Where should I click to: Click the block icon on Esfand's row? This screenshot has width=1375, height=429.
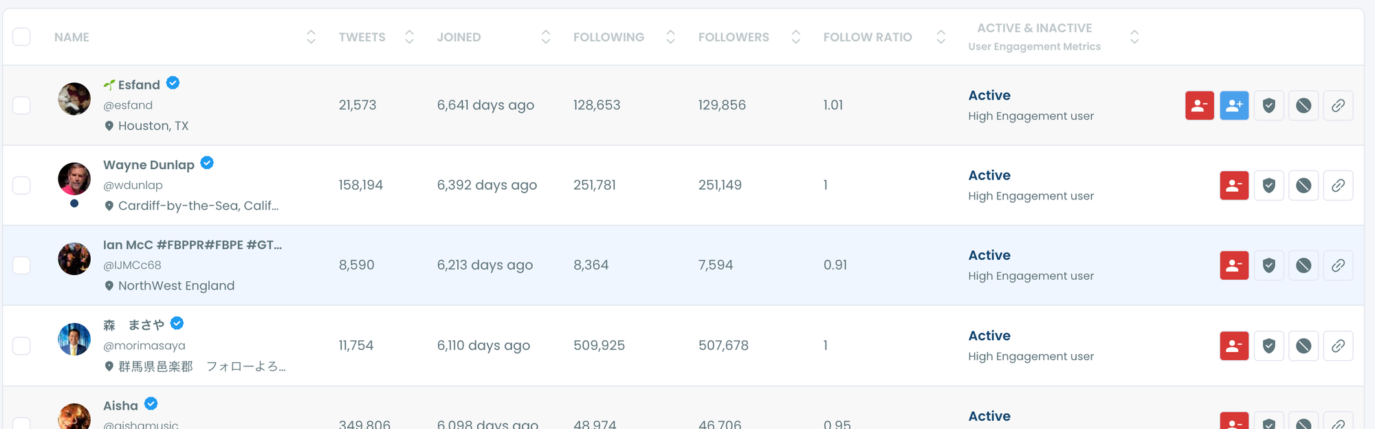coord(1303,105)
